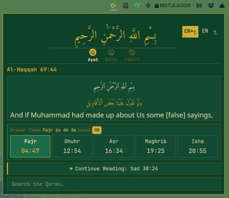Viewport: 229px width, 198px height.
Task: Toggle prayer Sound ON switch
Action: point(97,130)
